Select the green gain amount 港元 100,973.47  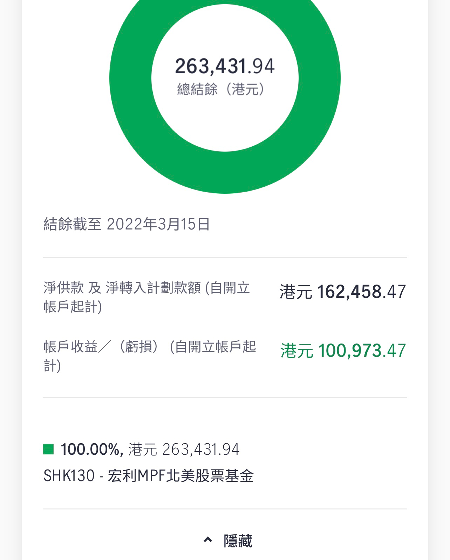[x=343, y=351]
